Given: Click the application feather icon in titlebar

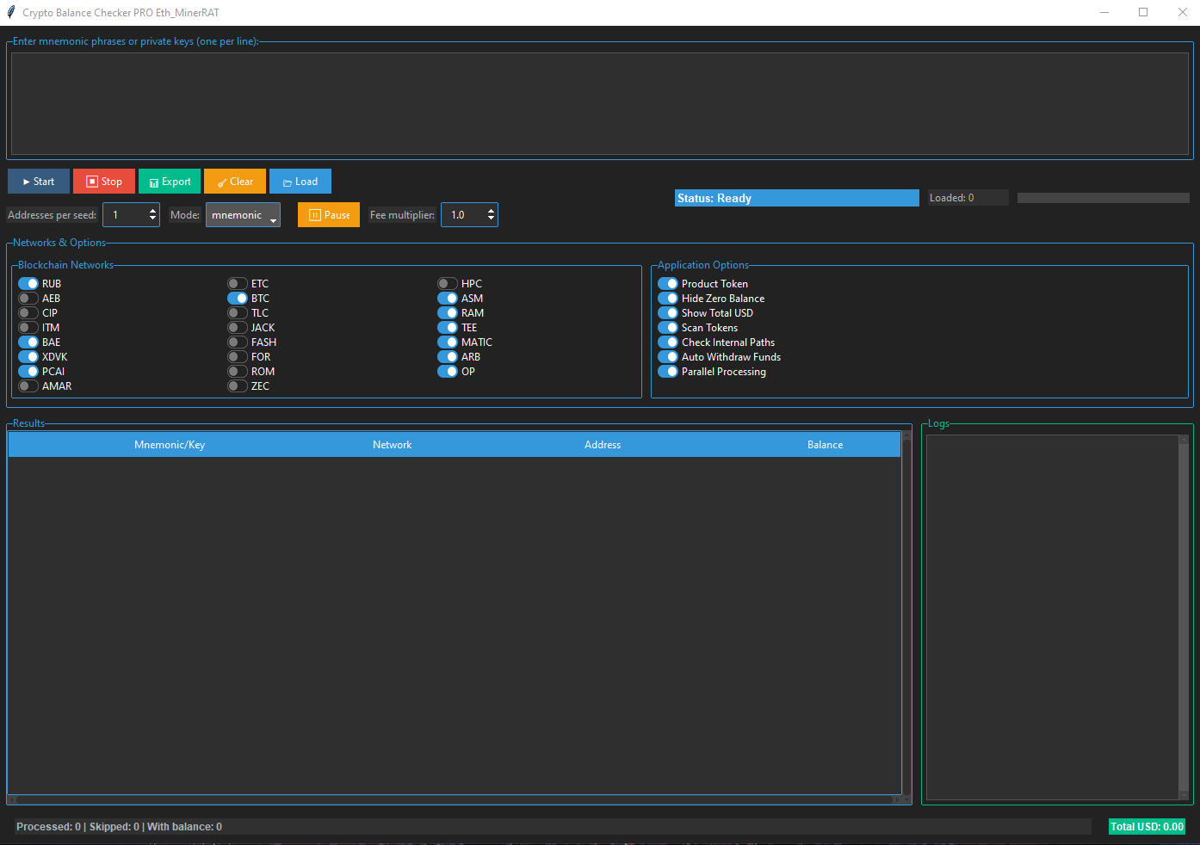Looking at the screenshot, I should point(10,12).
